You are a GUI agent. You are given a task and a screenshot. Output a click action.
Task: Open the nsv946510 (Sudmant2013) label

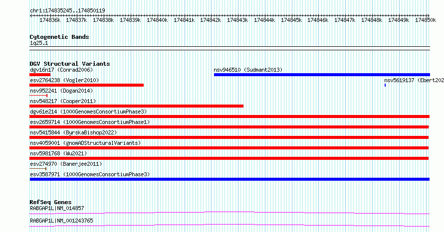tap(248, 70)
